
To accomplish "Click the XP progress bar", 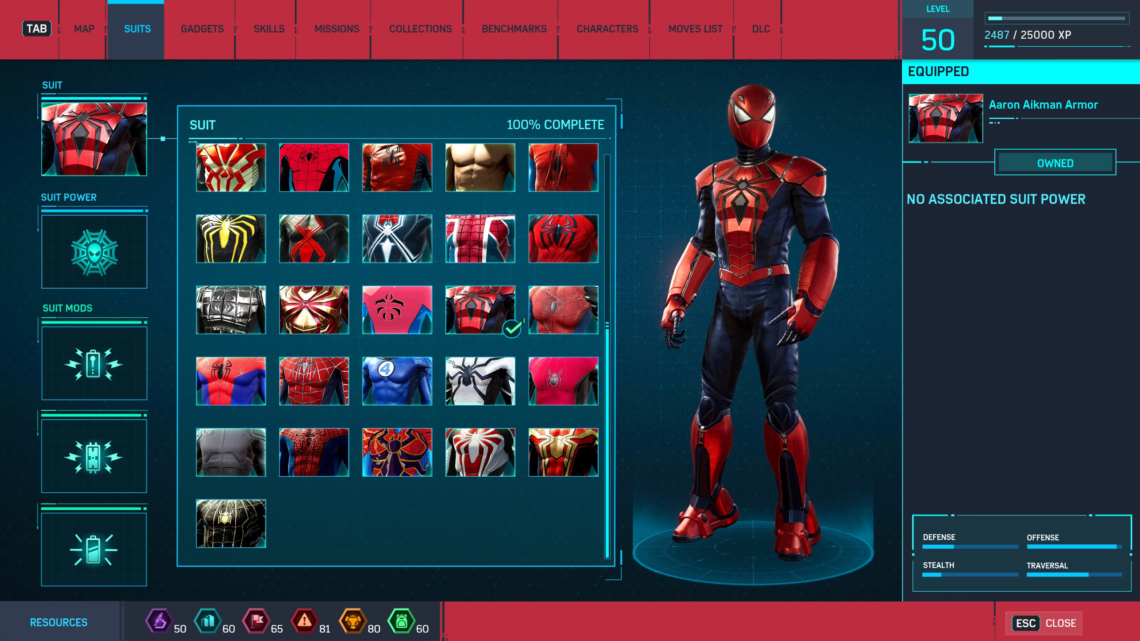I will coord(1056,18).
